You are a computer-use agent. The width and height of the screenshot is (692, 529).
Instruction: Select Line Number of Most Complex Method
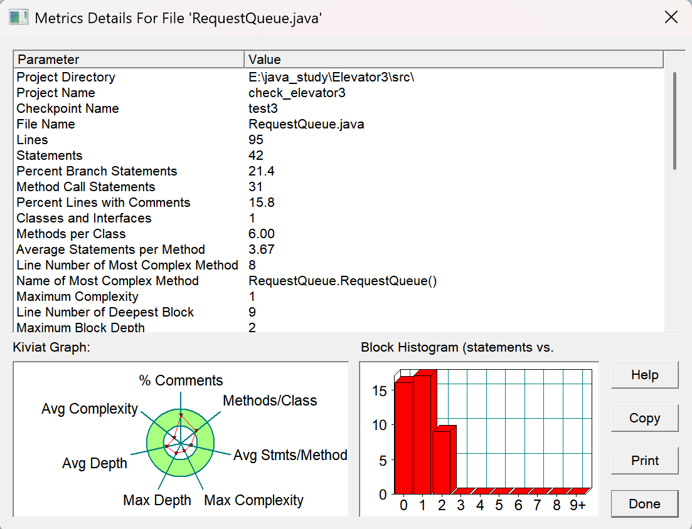pyautogui.click(x=339, y=265)
